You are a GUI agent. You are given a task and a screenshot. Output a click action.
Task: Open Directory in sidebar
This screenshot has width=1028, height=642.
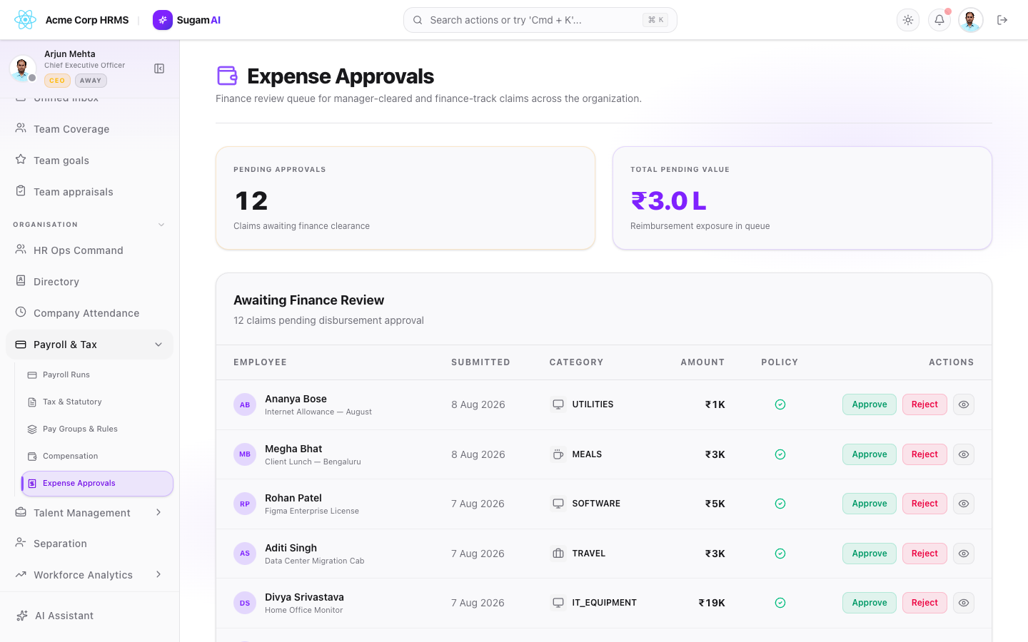click(x=89, y=282)
